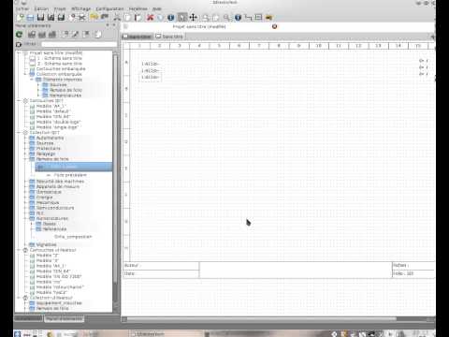Select Modèle "double-logo" title block

[58, 122]
